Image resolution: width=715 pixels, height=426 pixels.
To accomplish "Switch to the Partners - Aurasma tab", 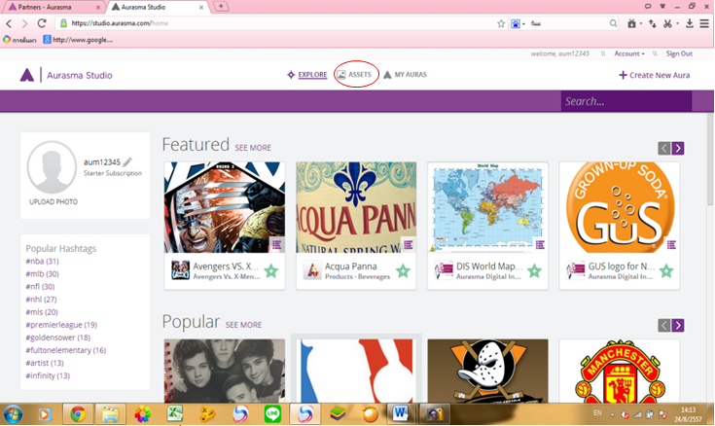I will [52, 7].
